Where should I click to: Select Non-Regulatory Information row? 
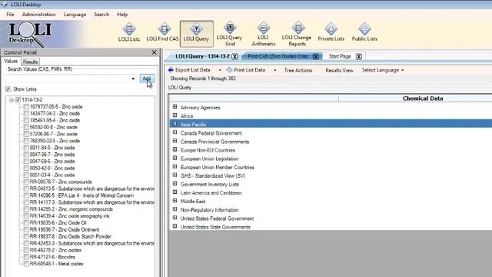click(209, 210)
